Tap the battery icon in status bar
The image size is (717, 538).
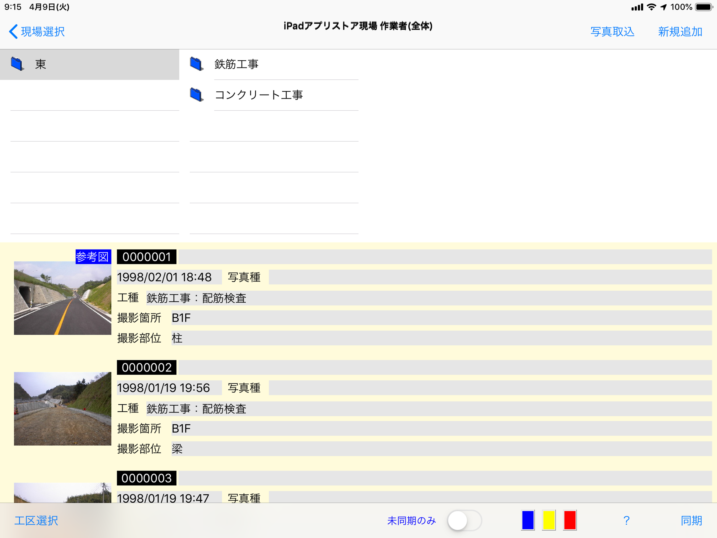(x=704, y=7)
